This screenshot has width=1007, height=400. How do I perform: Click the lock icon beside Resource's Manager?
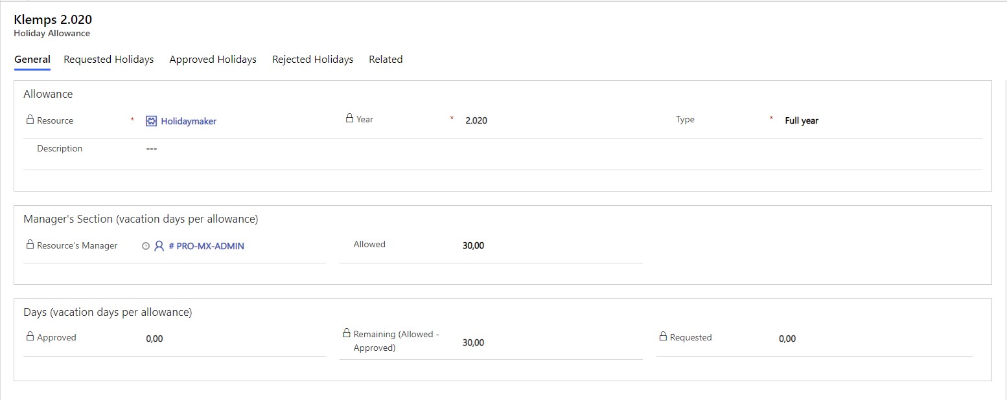pyautogui.click(x=30, y=245)
